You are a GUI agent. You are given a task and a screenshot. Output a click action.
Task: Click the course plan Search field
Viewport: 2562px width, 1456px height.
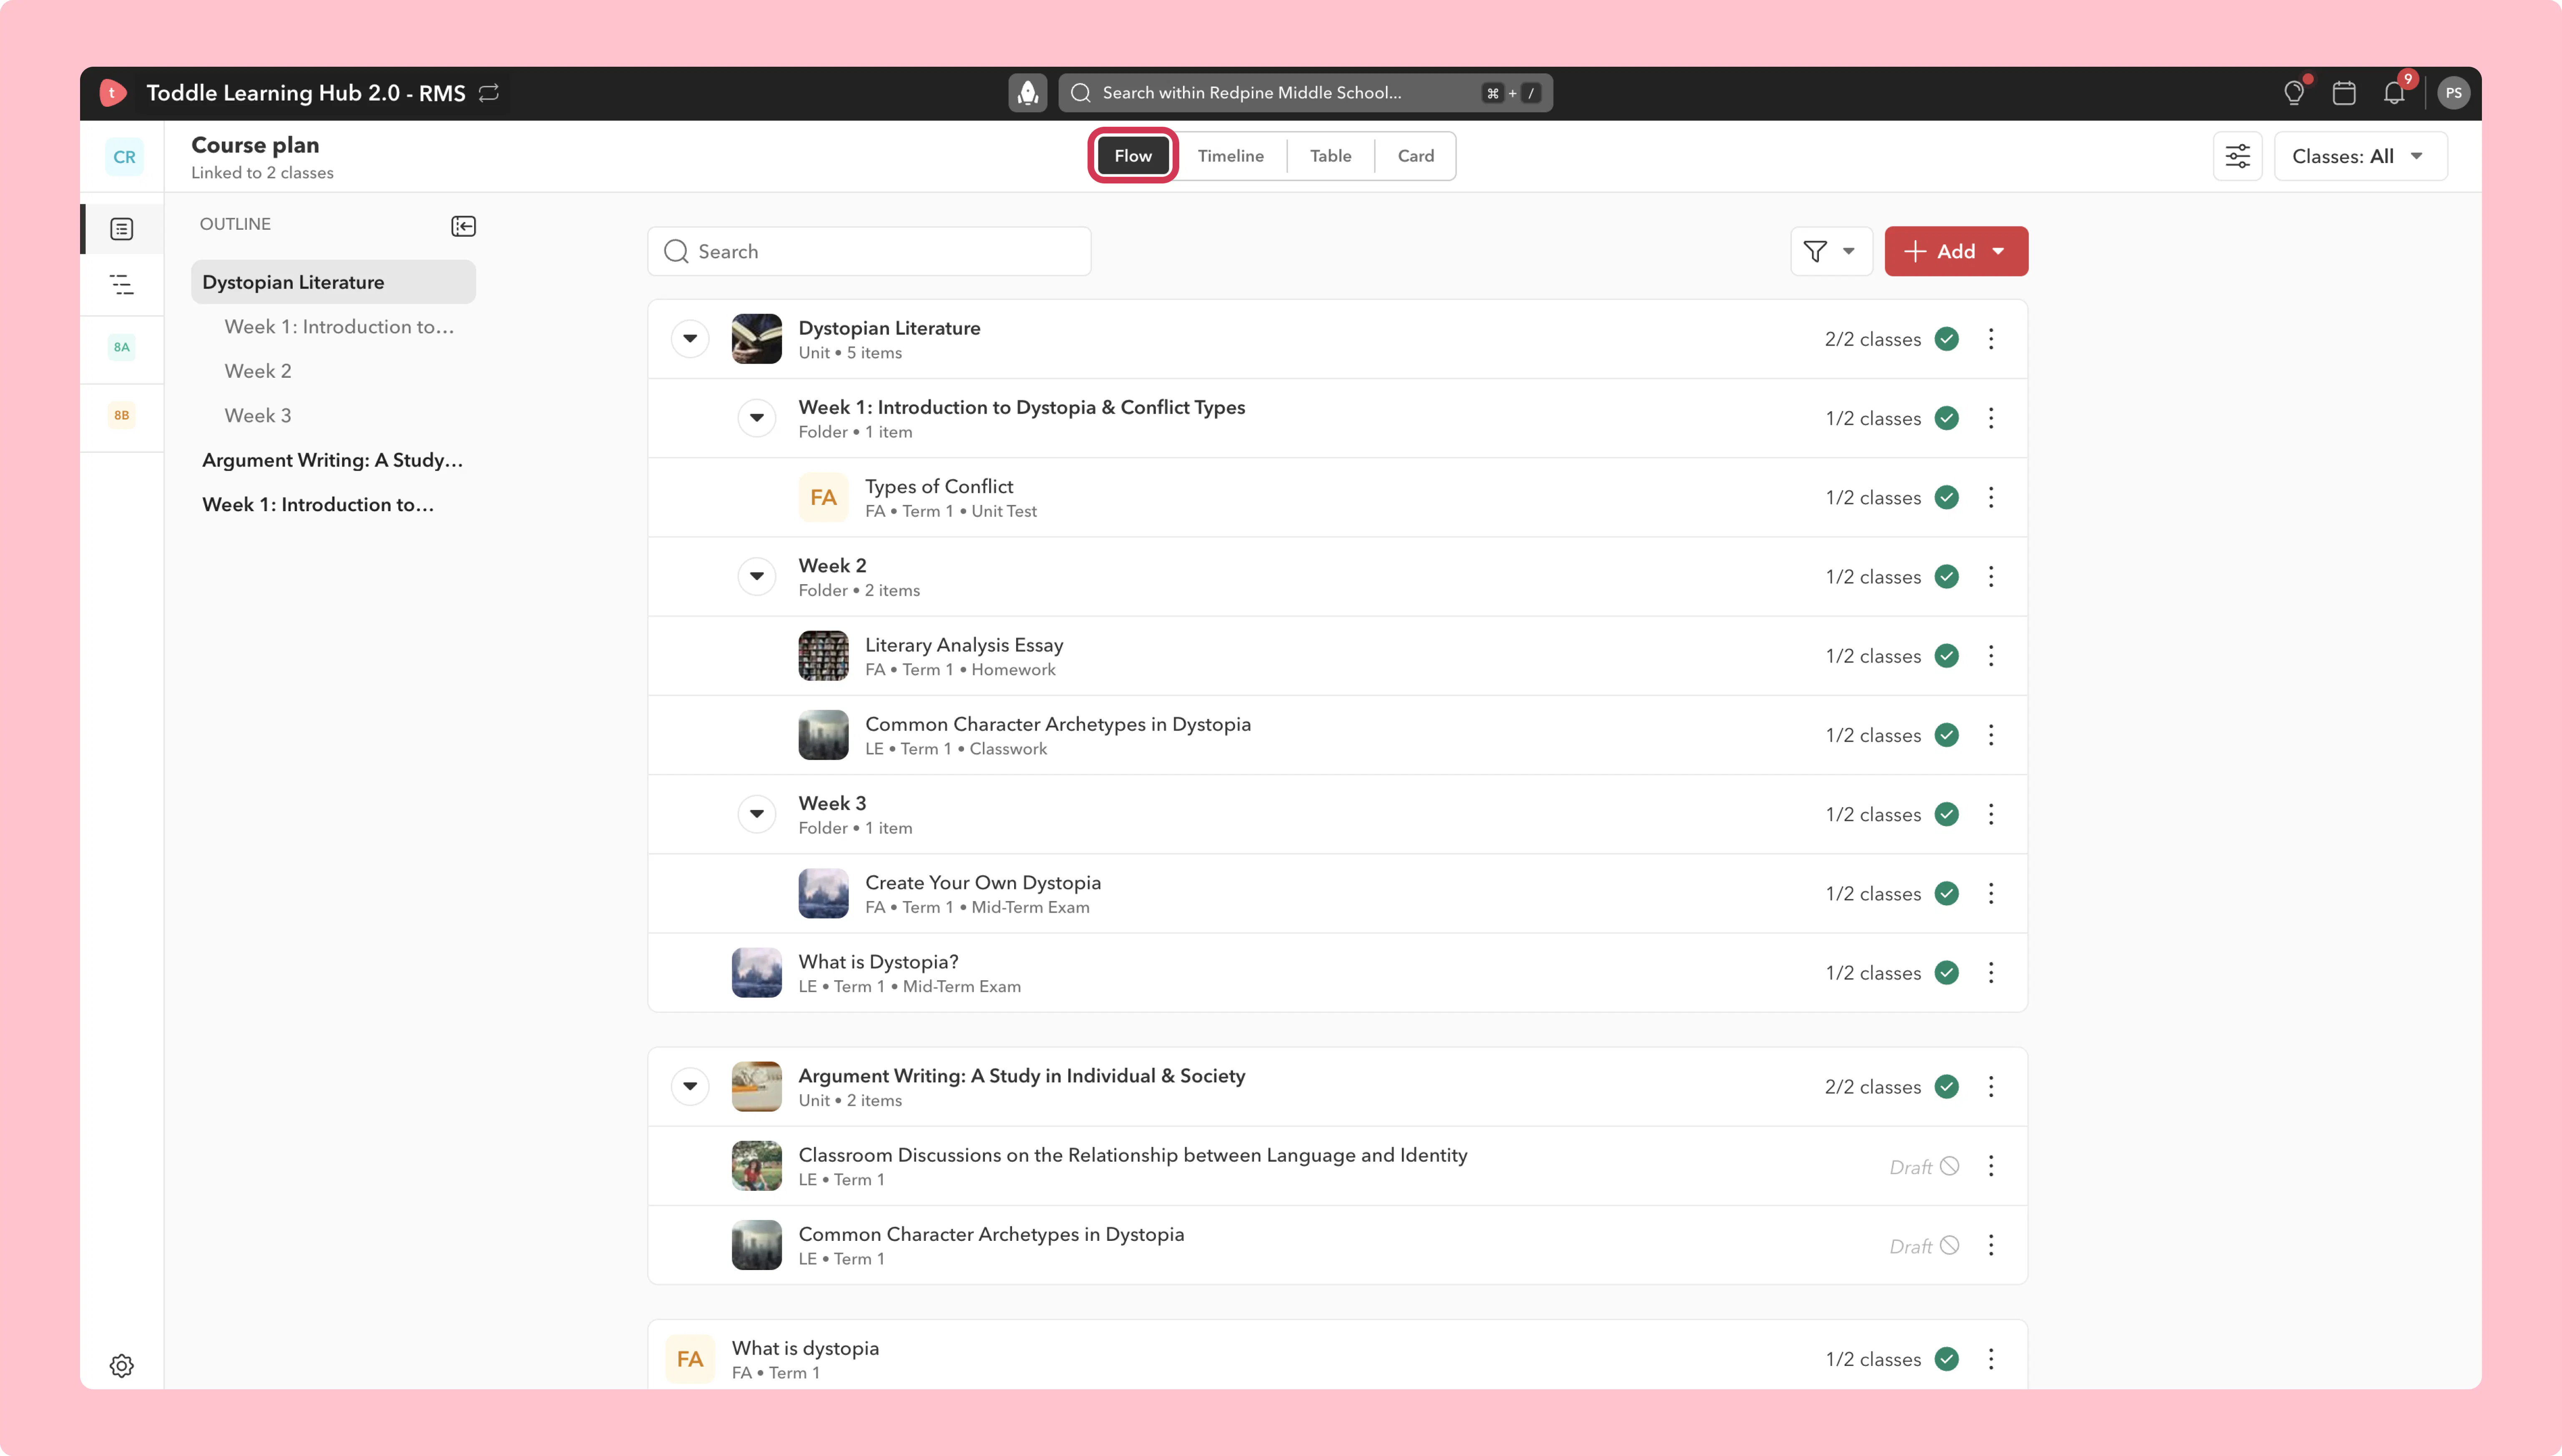tap(869, 251)
